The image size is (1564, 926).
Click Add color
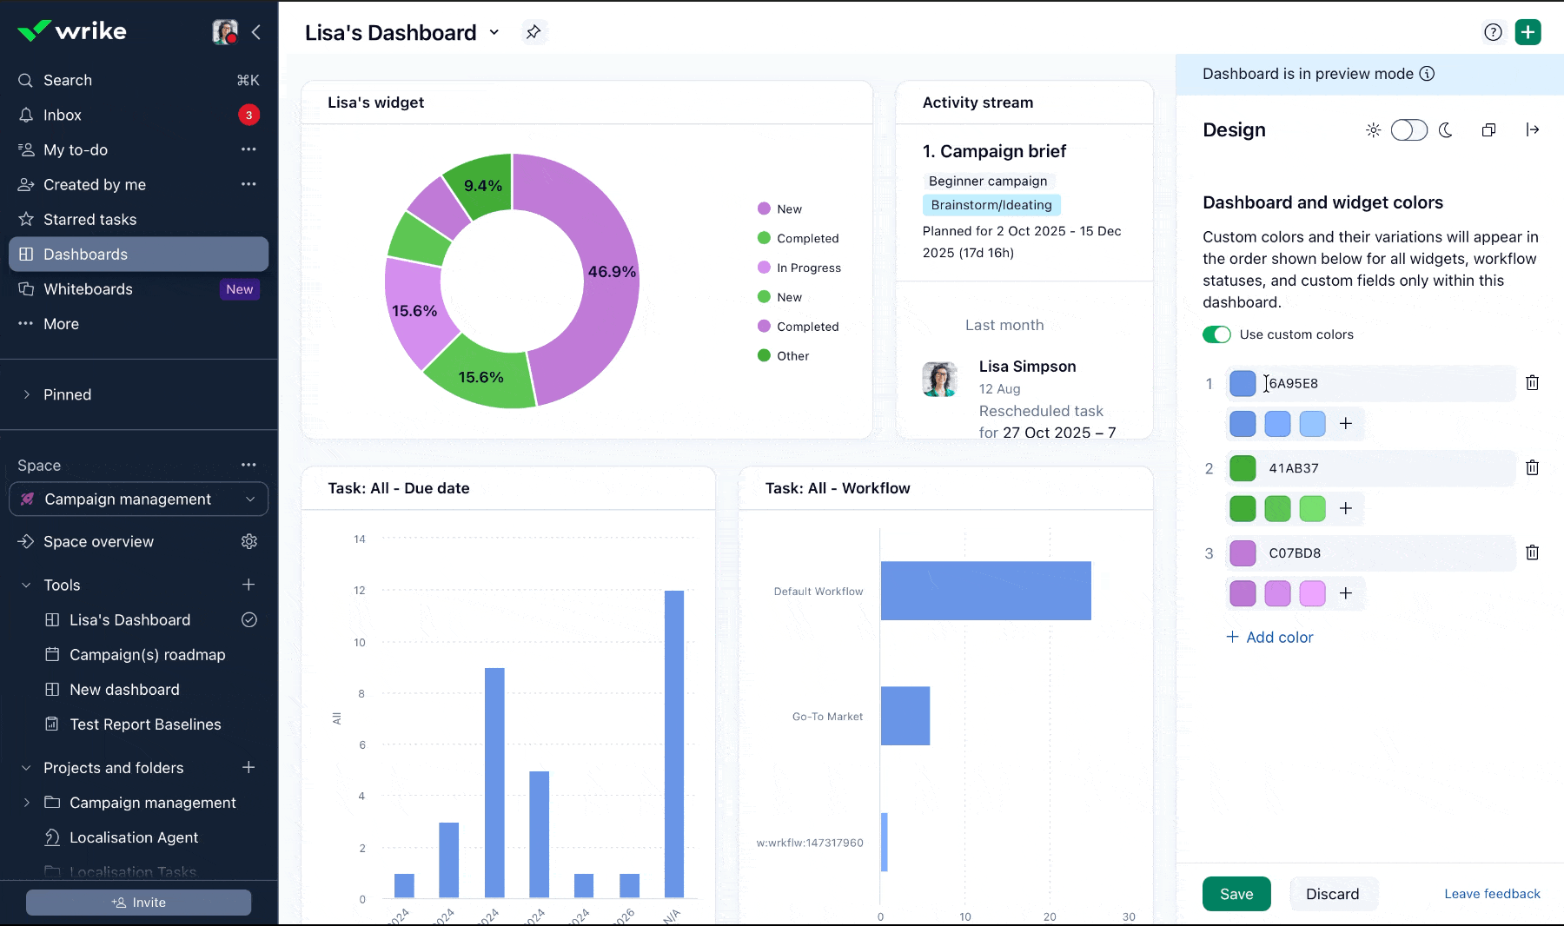[x=1269, y=638]
